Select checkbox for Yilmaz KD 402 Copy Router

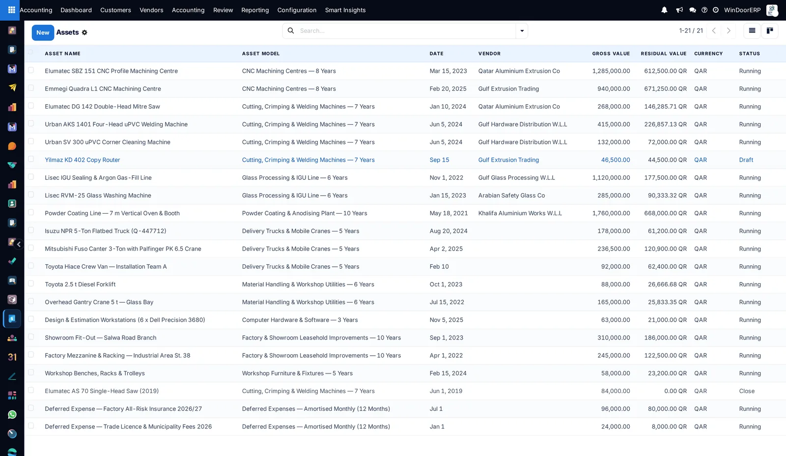pyautogui.click(x=31, y=159)
